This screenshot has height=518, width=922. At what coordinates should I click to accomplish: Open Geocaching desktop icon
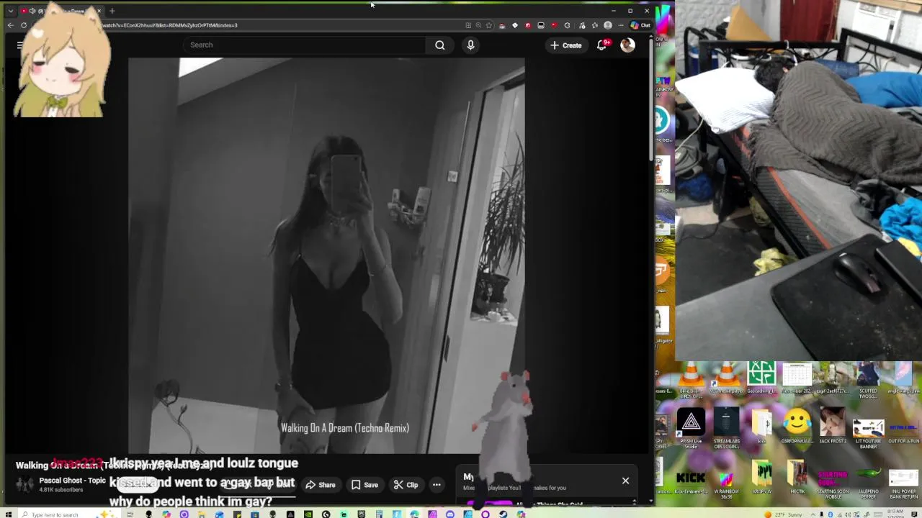coord(761,378)
